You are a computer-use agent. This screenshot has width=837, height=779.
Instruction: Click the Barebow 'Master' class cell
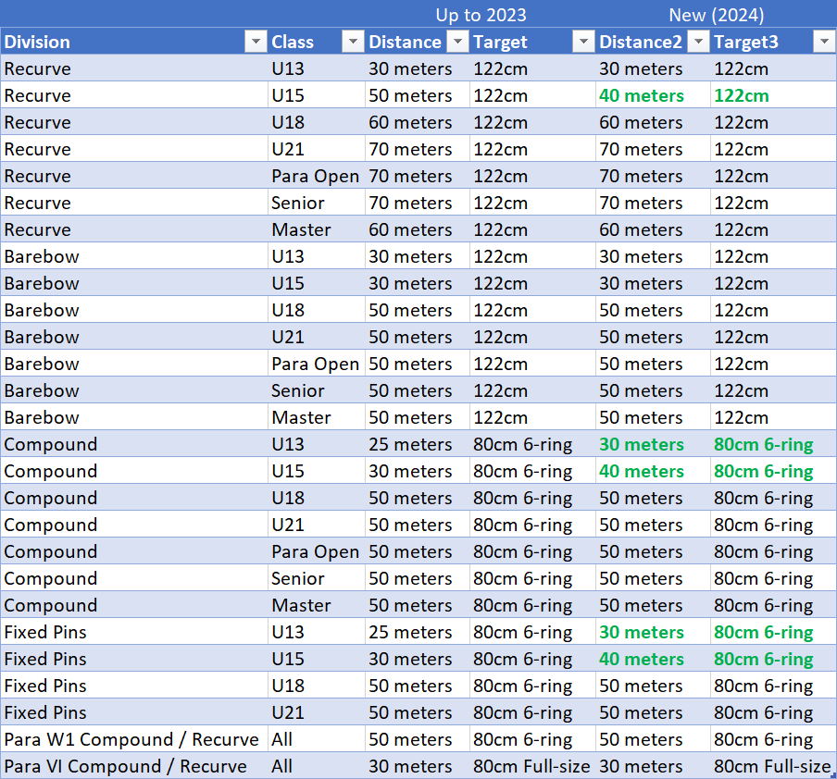[x=301, y=417]
